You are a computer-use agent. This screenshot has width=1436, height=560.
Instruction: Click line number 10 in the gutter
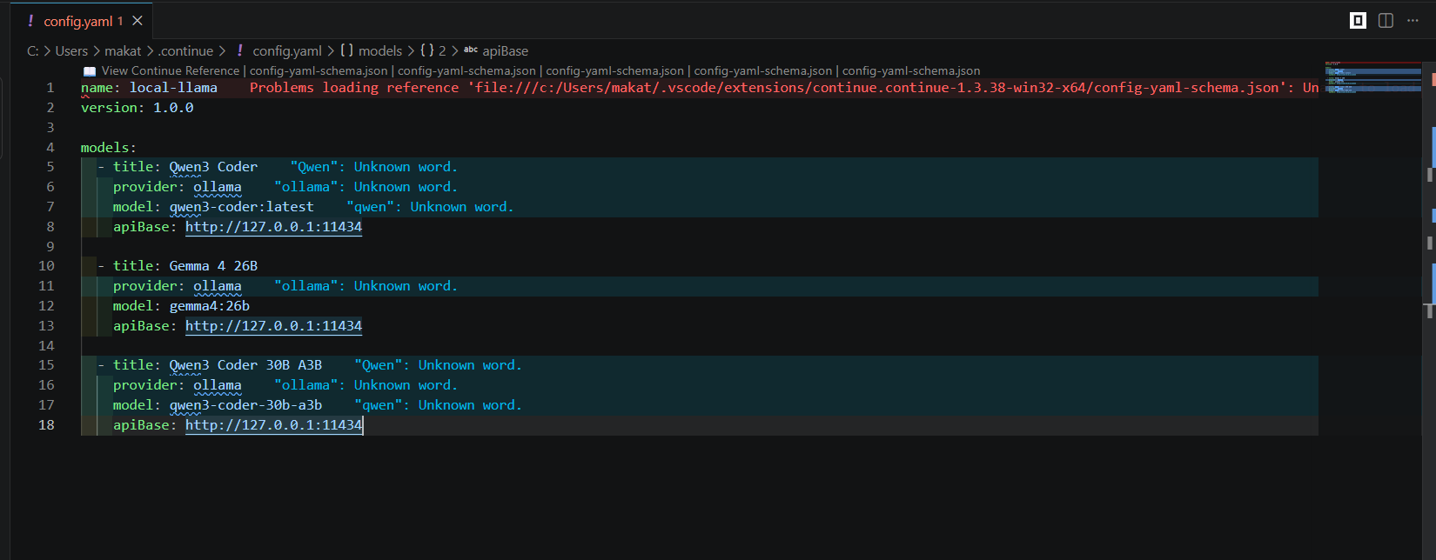(46, 266)
